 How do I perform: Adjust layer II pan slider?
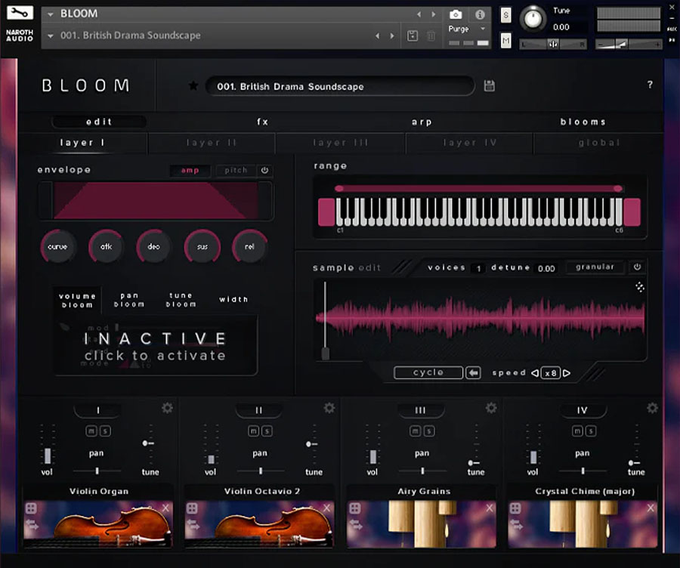[x=260, y=471]
